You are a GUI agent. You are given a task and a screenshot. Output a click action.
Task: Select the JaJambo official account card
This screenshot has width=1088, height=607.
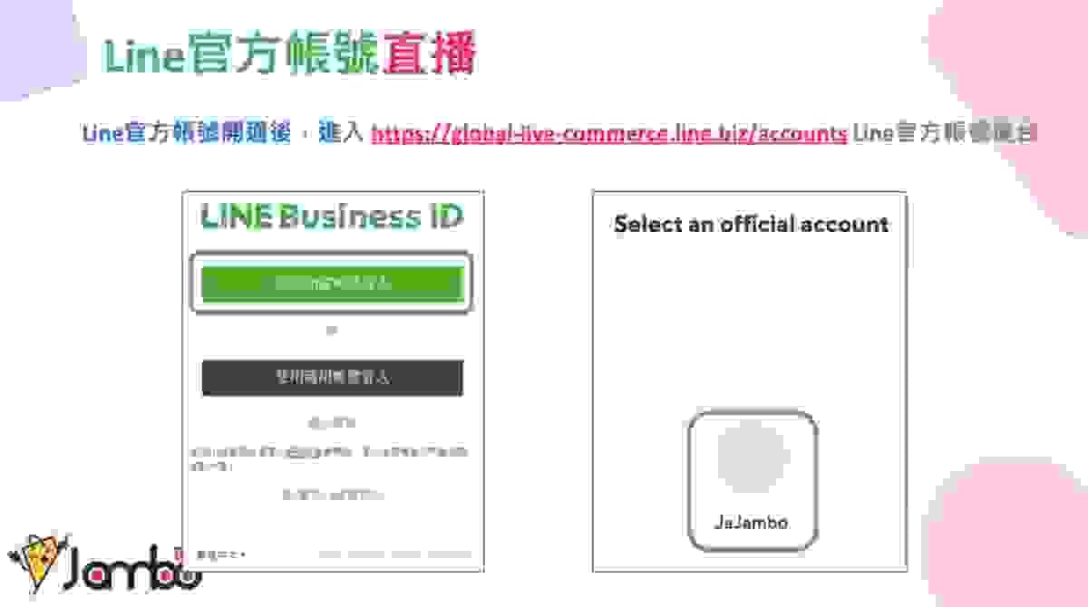click(752, 480)
